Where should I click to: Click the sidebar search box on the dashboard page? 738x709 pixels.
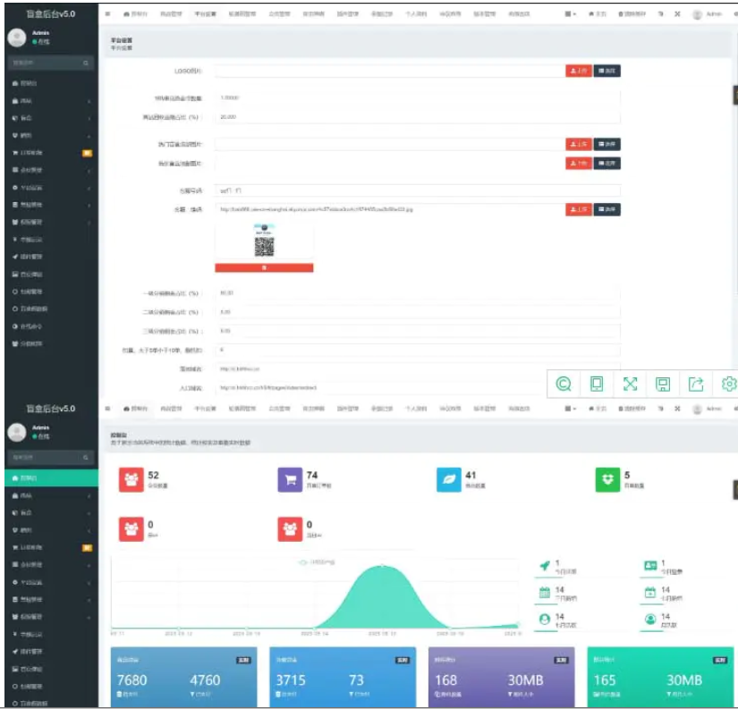click(x=50, y=457)
